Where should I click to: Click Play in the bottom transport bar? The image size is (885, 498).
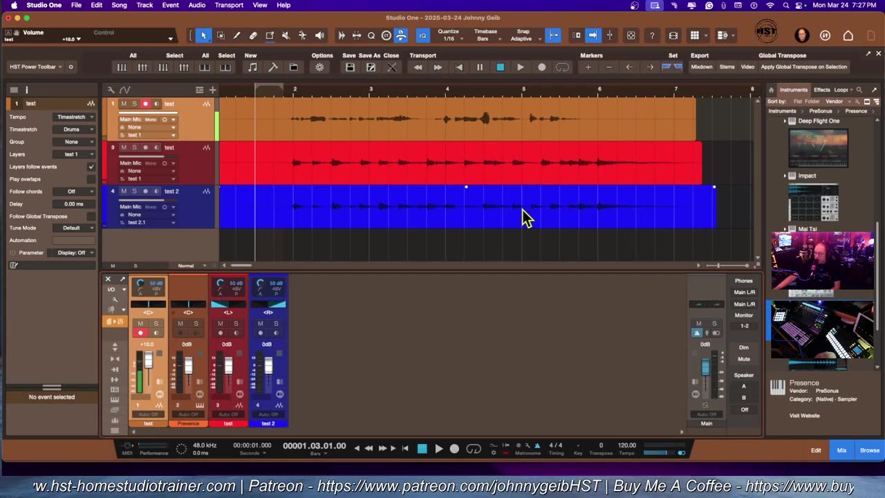tap(438, 449)
